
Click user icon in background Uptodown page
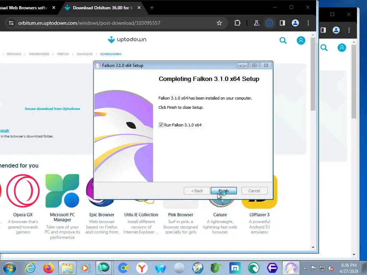click(x=342, y=48)
